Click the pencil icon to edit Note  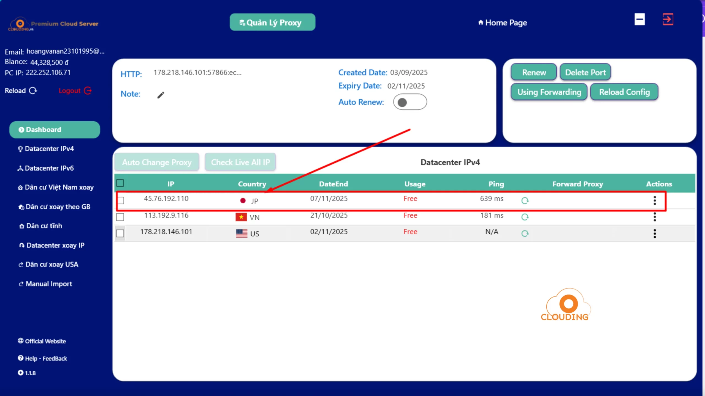click(161, 95)
